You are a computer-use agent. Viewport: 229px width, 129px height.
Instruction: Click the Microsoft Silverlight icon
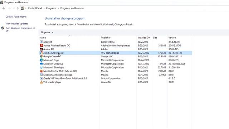tap(42, 67)
